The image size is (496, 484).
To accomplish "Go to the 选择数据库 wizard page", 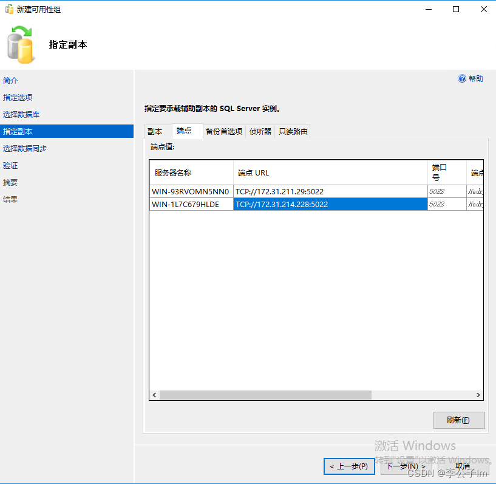I will 21,115.
